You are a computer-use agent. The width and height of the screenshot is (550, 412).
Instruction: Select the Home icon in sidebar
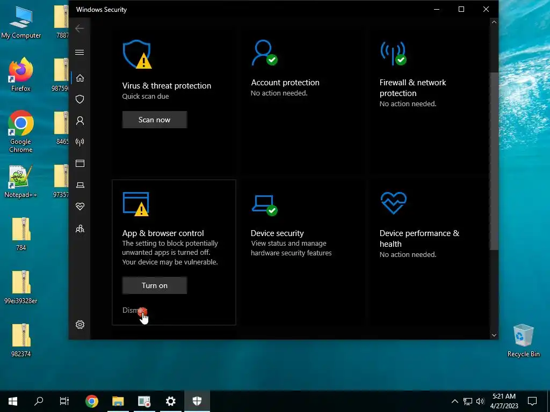tap(80, 78)
